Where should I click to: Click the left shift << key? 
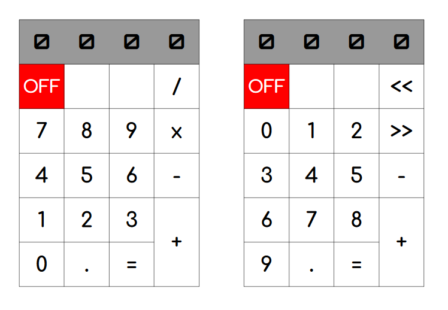pyautogui.click(x=401, y=87)
